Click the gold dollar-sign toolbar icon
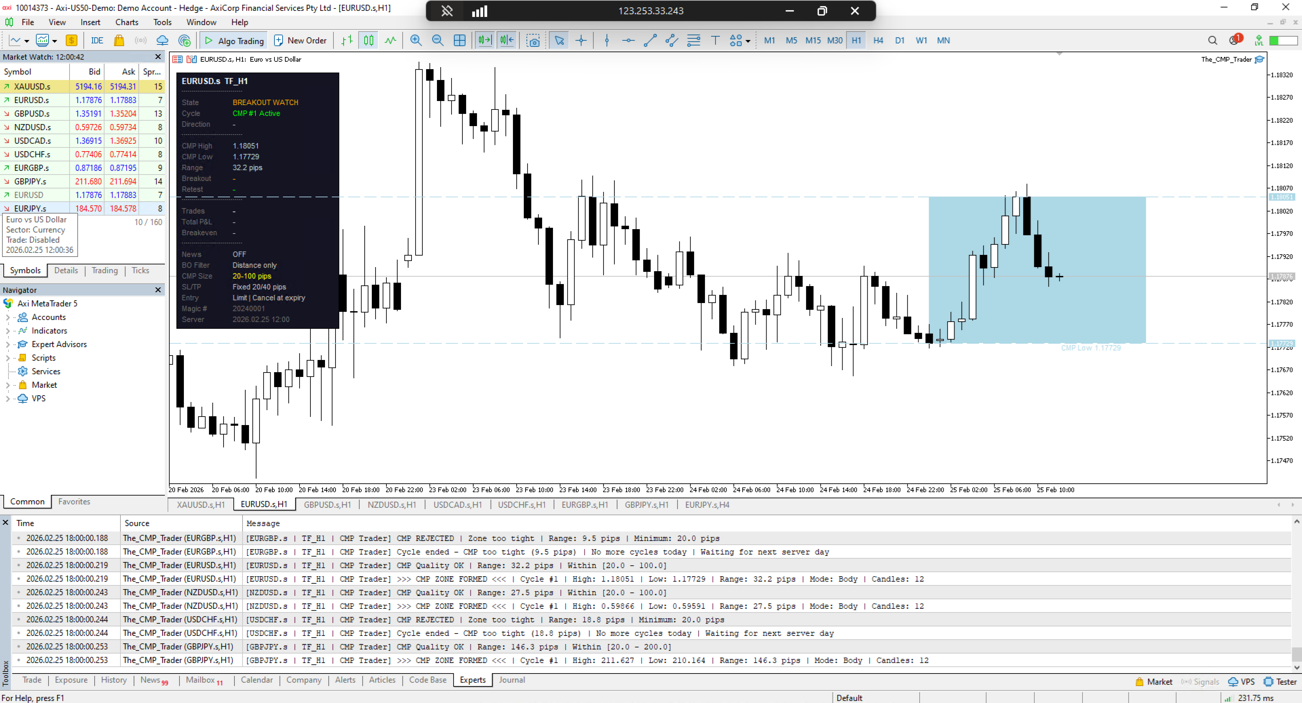This screenshot has width=1302, height=703. (x=71, y=41)
